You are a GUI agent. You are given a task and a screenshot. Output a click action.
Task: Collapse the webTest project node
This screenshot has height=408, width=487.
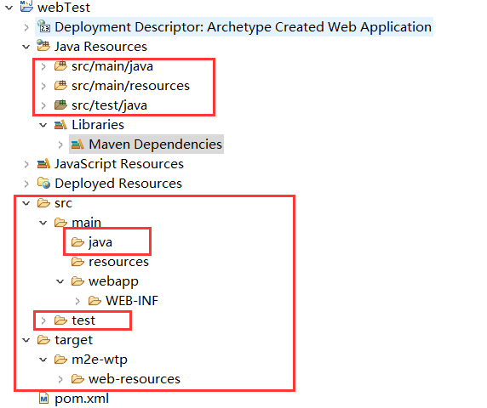[9, 8]
